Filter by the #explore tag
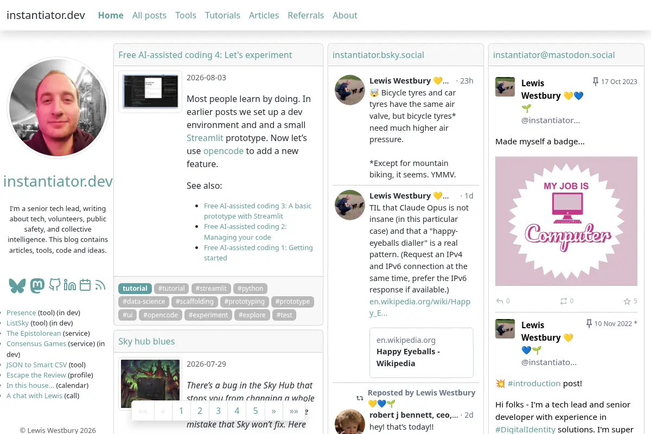Image resolution: width=651 pixels, height=434 pixels. tap(252, 315)
